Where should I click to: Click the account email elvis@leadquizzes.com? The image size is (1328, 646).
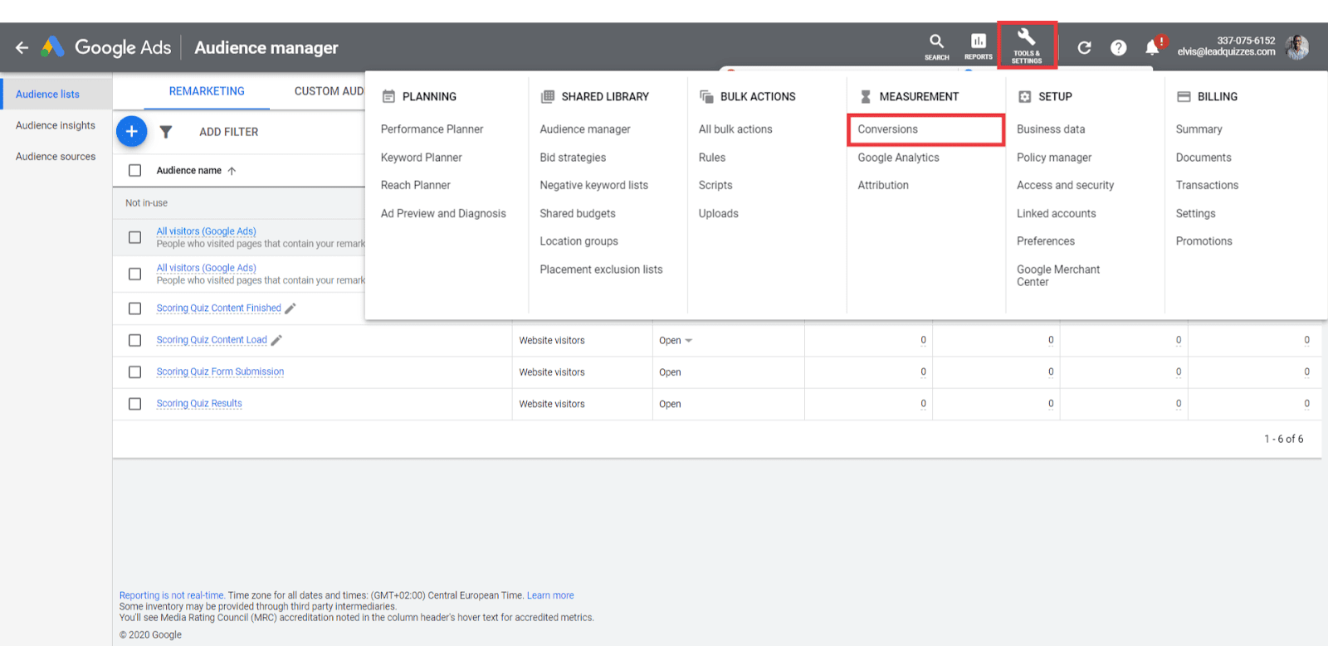pos(1226,52)
